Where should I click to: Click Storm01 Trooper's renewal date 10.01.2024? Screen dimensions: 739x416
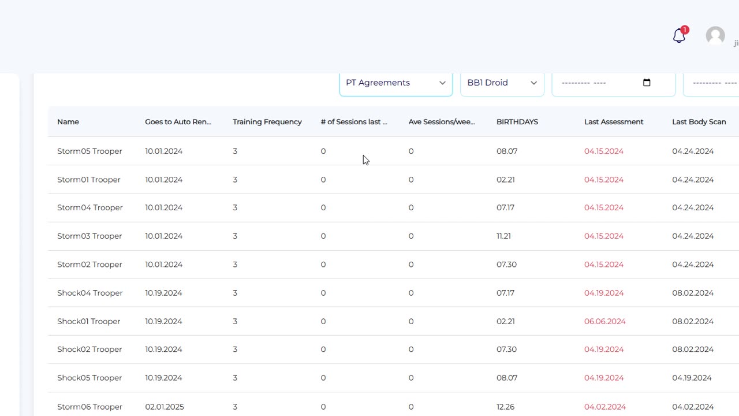pos(163,180)
